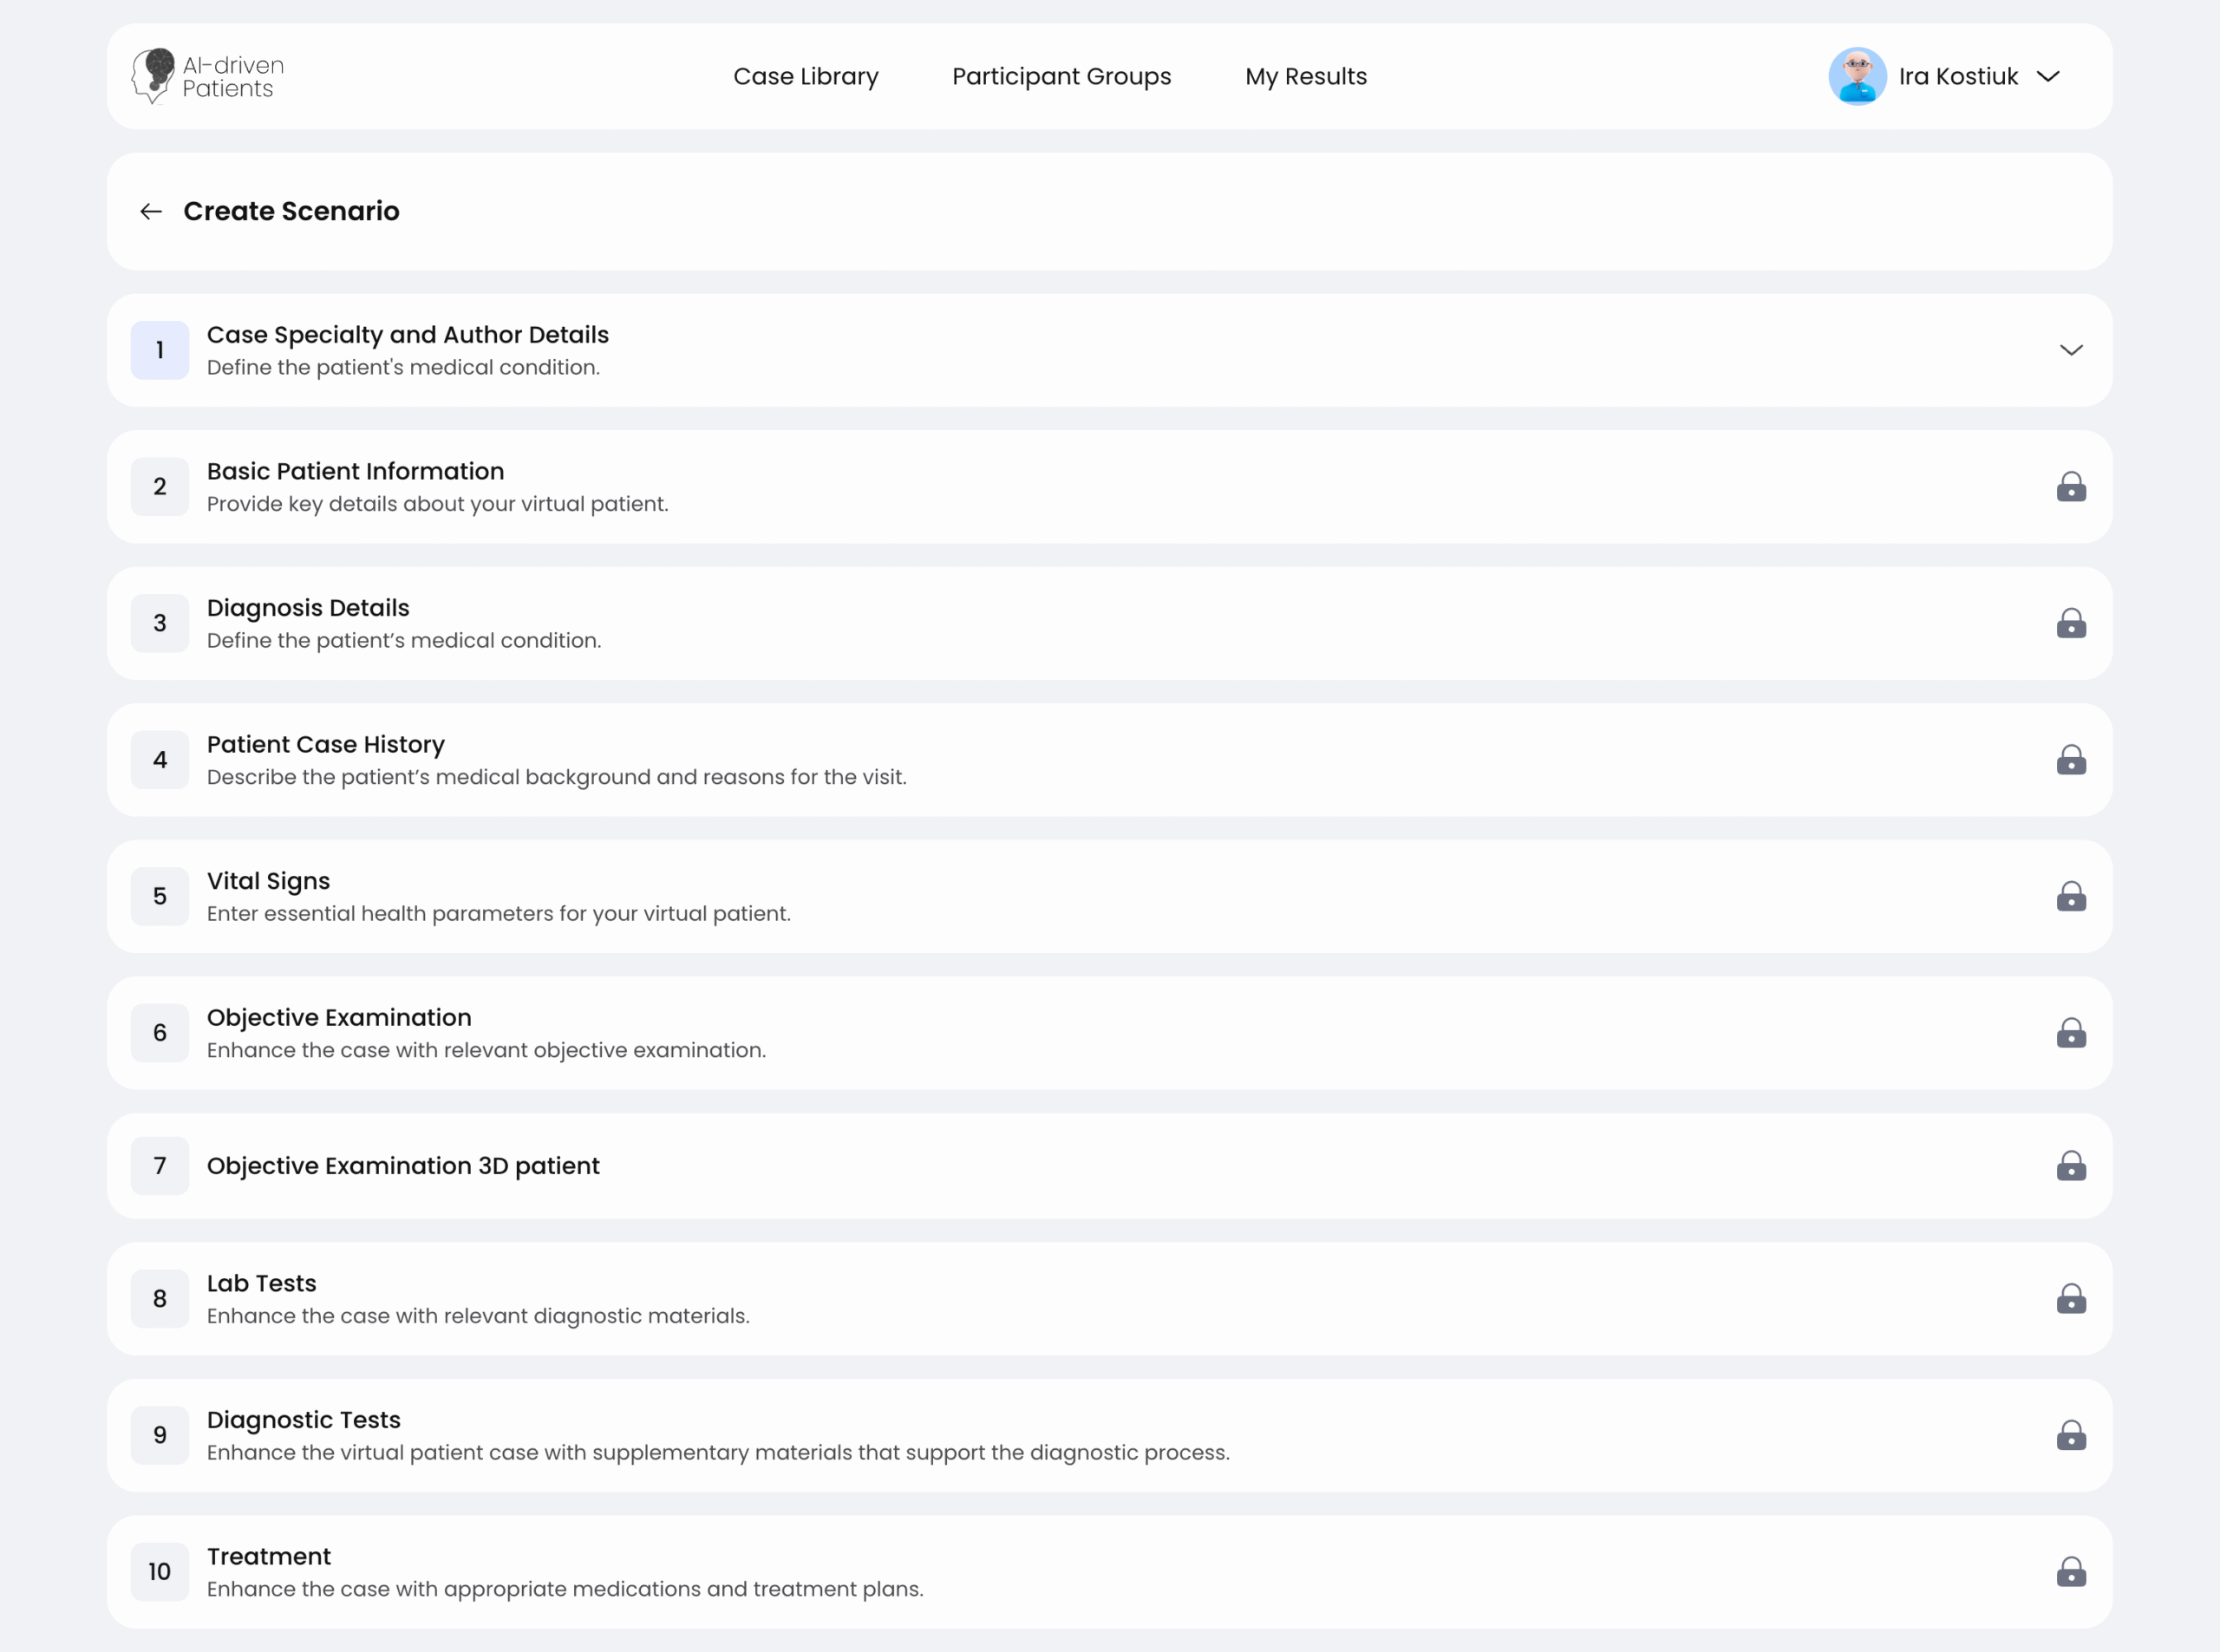Click lock icon on Patient Case History
2220x1652 pixels.
click(x=2071, y=760)
